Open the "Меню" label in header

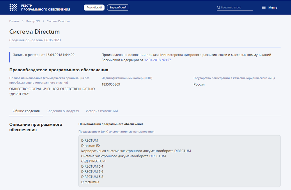[x=273, y=8]
